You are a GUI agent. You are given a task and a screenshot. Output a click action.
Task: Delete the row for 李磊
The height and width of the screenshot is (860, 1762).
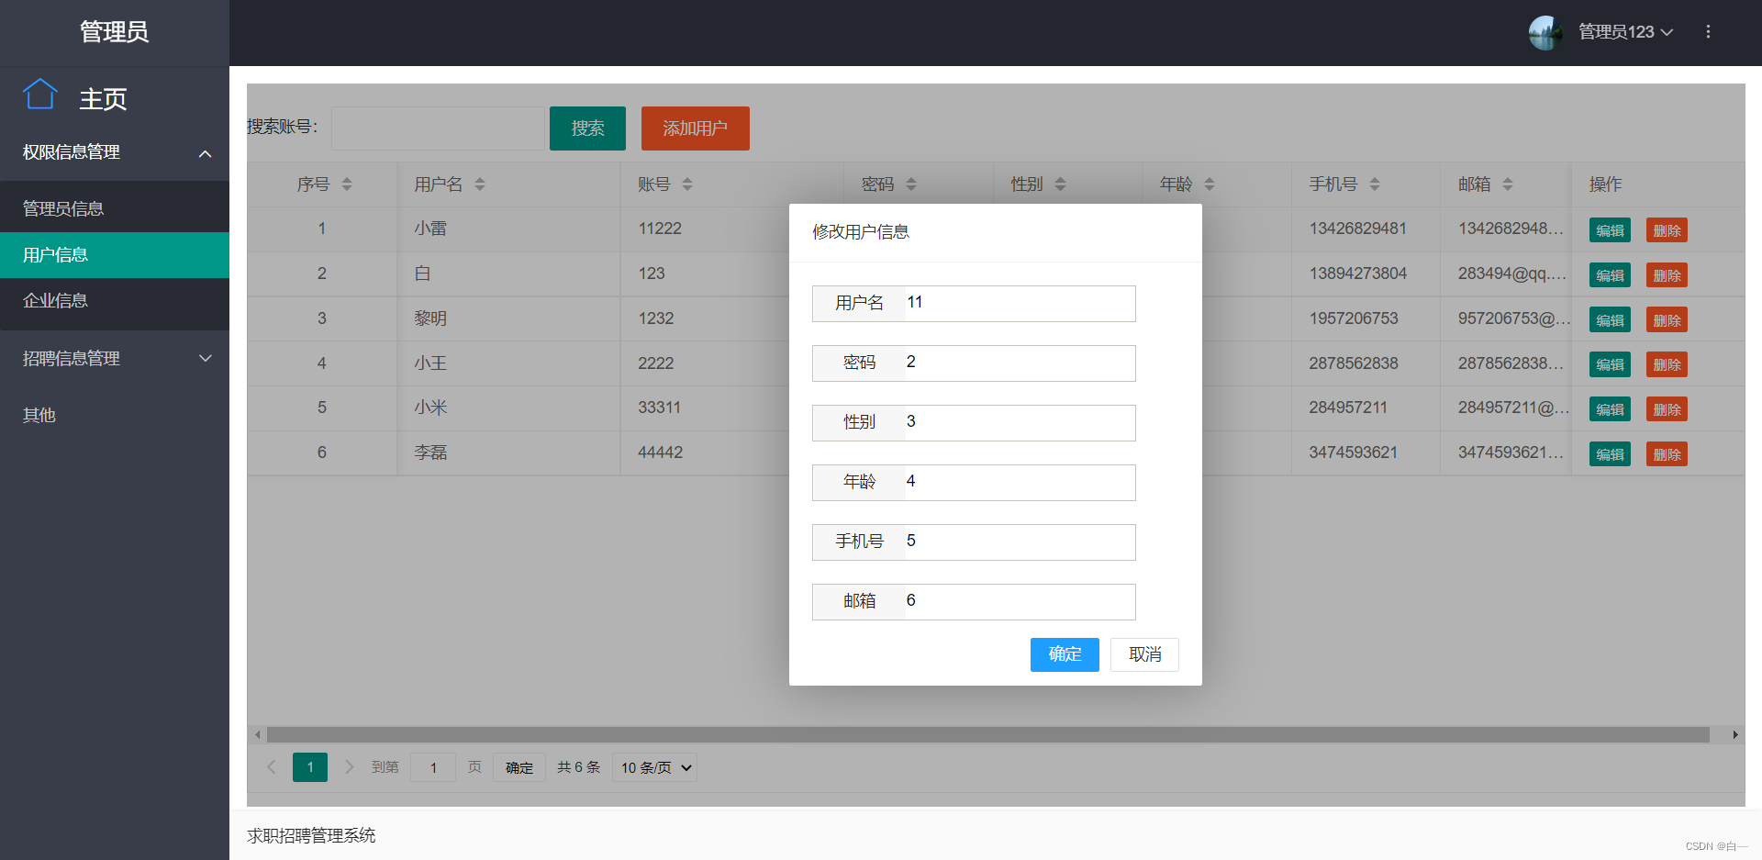click(x=1667, y=454)
